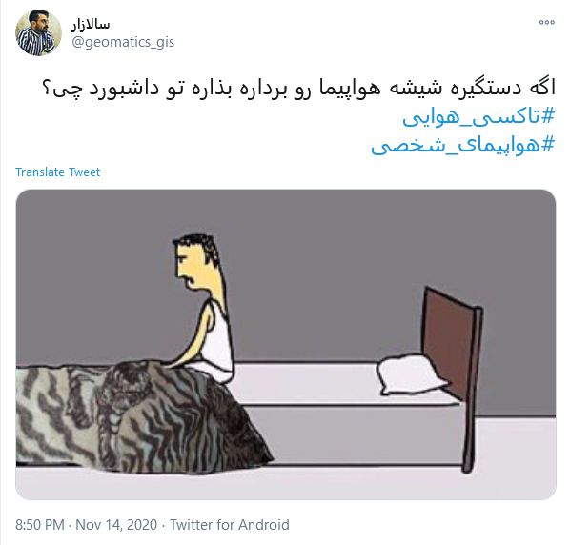The image size is (570, 545).
Task: Open the @geomatics_gis handle
Action: [123, 42]
